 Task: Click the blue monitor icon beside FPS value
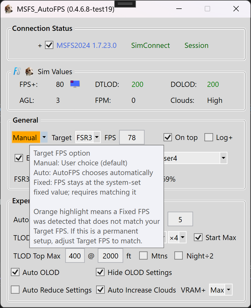tap(75, 84)
